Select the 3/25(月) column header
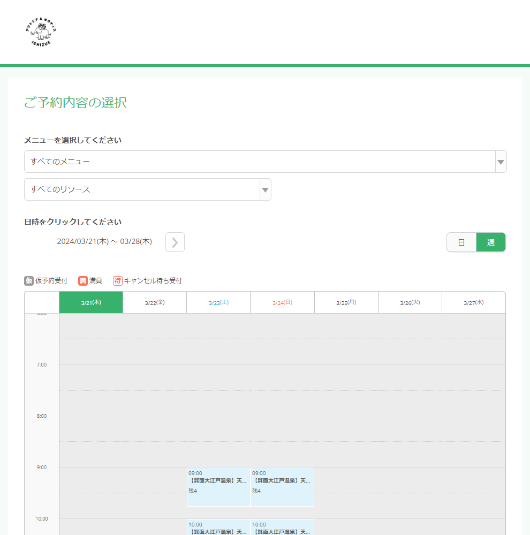 tap(346, 302)
